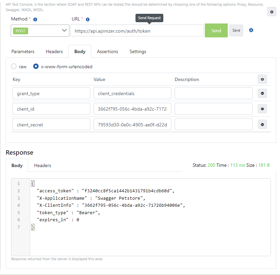
Task: Click the info icon next to URL label
Action: coord(88,19)
